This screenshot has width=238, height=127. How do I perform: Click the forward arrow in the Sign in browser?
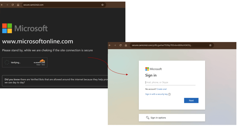point(115,45)
